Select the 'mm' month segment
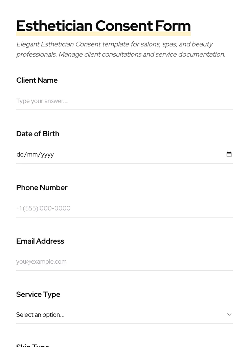 coord(32,155)
